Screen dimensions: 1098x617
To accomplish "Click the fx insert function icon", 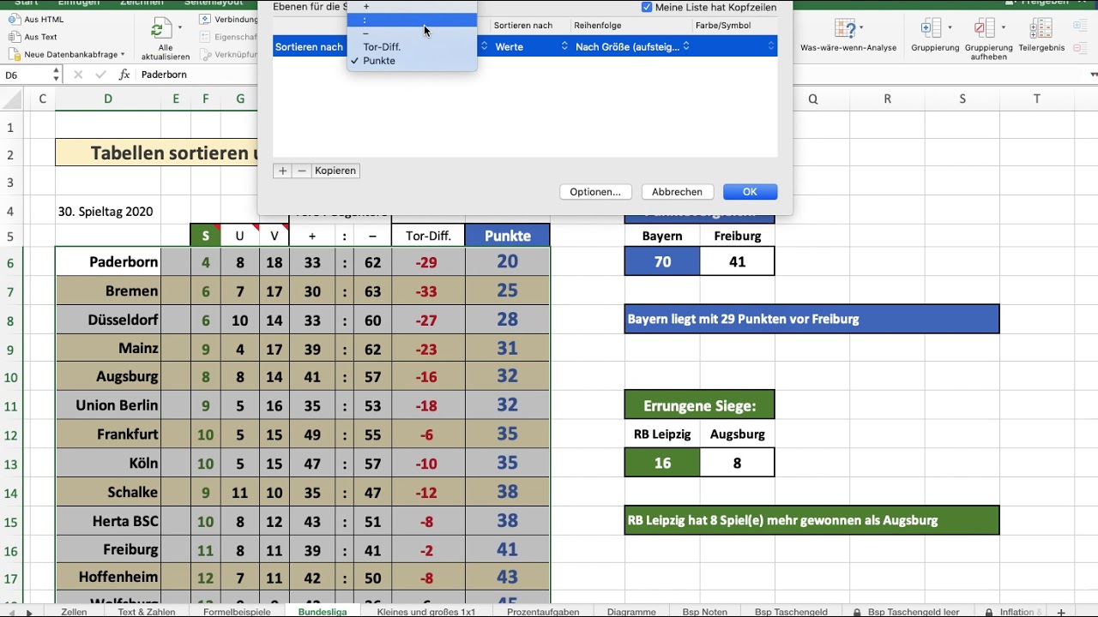I will [x=124, y=75].
